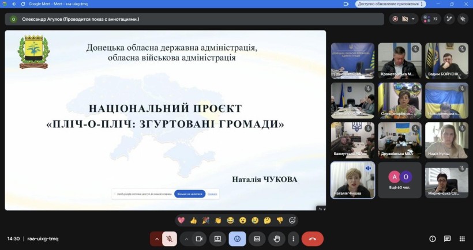Expand audio settings chevron beside microphone
473x250 pixels.
pos(156,239)
